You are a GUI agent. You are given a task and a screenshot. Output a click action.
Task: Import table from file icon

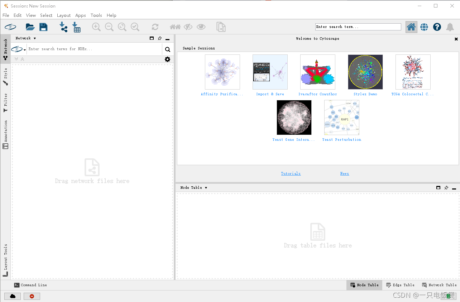76,27
